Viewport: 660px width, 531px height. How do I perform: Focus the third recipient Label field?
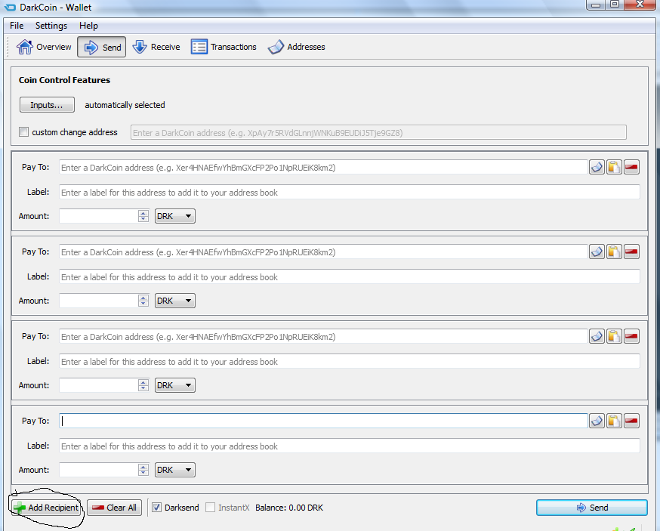(x=350, y=362)
